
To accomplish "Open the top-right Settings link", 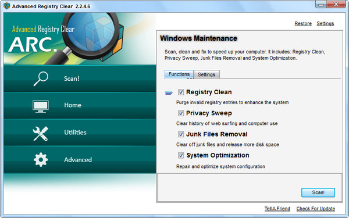I will pos(325,24).
